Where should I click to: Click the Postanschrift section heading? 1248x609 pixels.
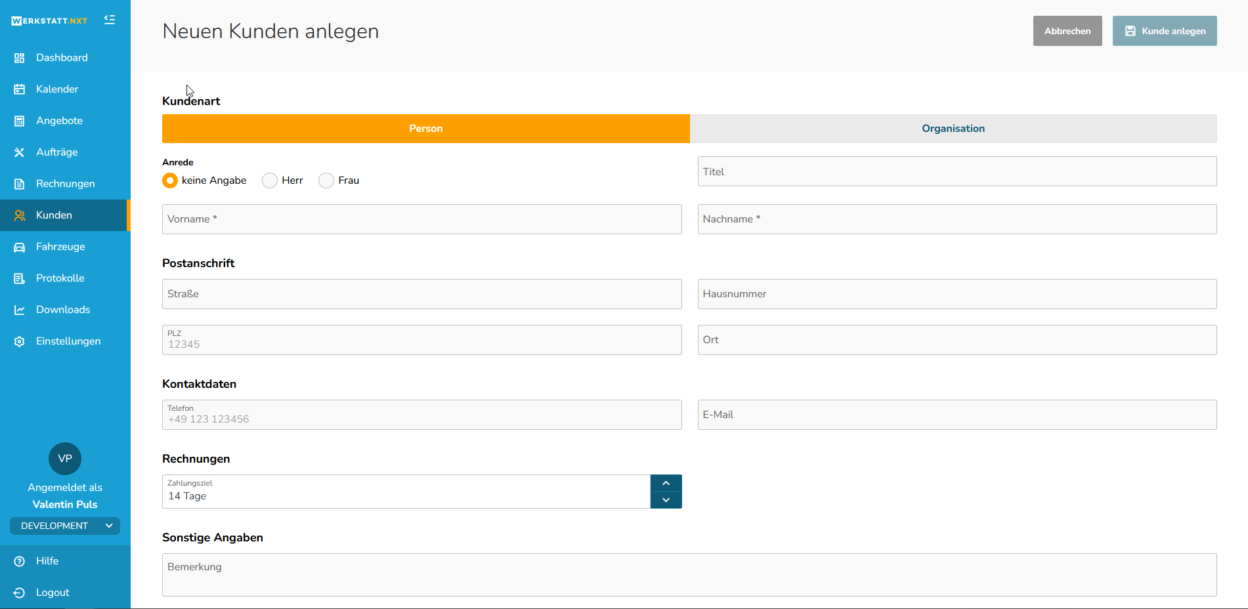click(198, 263)
